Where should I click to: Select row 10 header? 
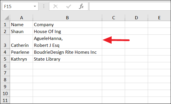tap(5, 93)
